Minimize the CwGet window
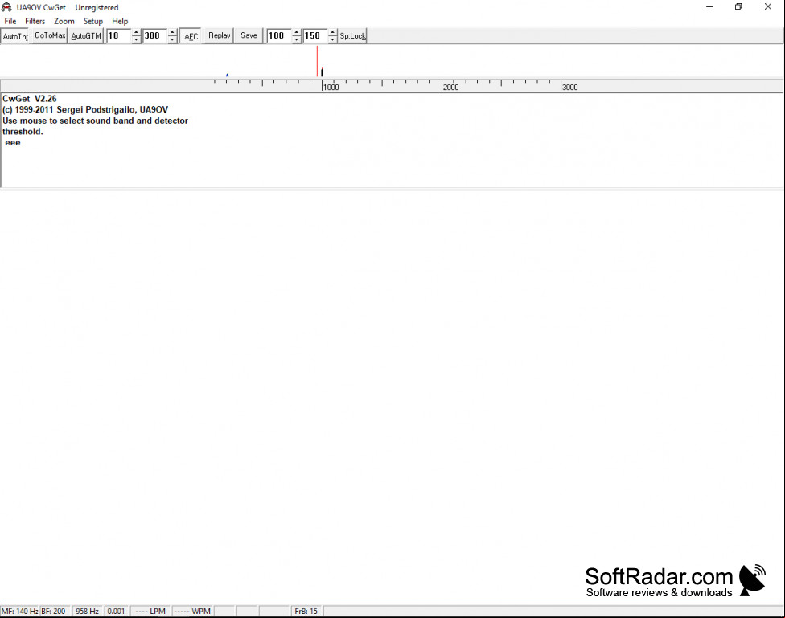Viewport: 785px width, 618px height. point(709,7)
